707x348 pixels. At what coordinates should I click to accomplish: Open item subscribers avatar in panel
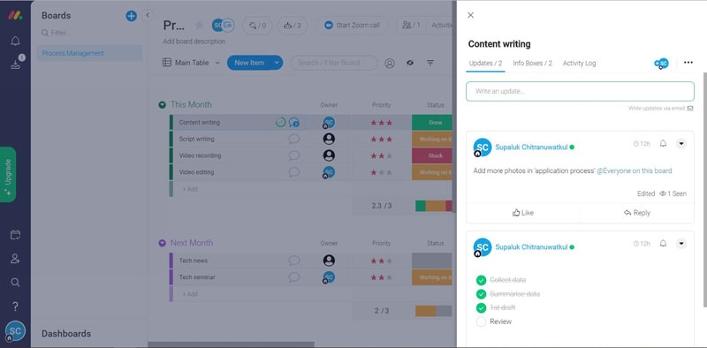point(661,64)
